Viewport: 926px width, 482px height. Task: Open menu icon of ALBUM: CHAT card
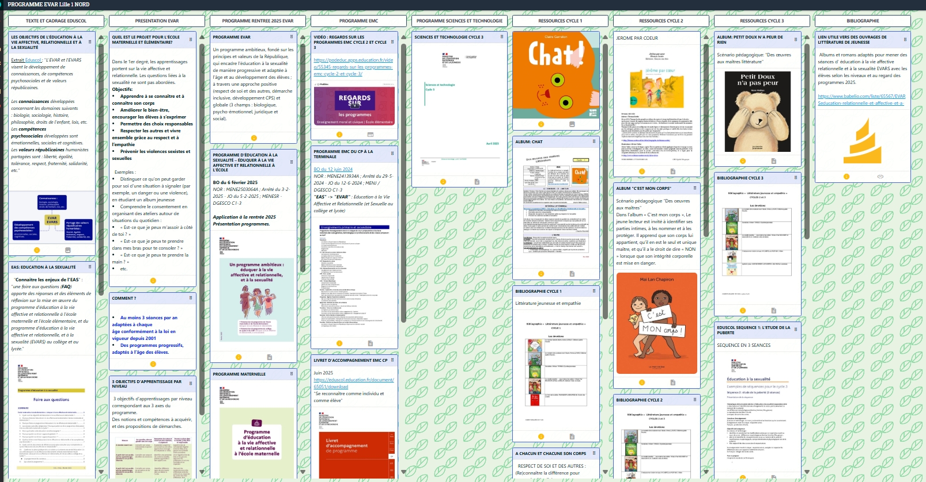click(x=594, y=141)
